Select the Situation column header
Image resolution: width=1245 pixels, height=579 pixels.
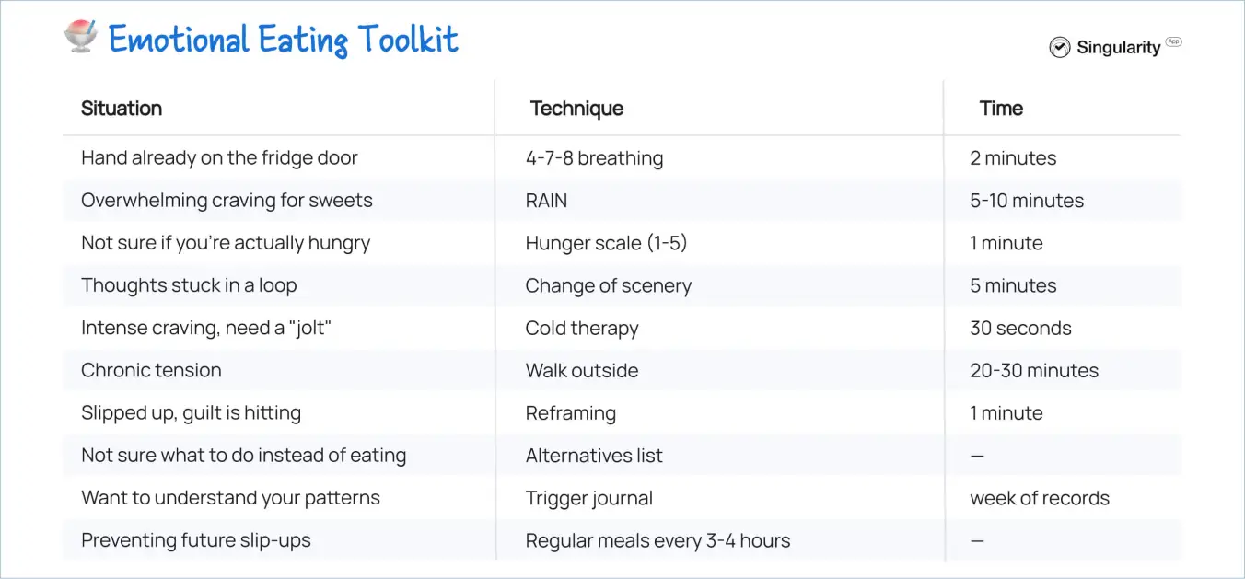(x=122, y=109)
